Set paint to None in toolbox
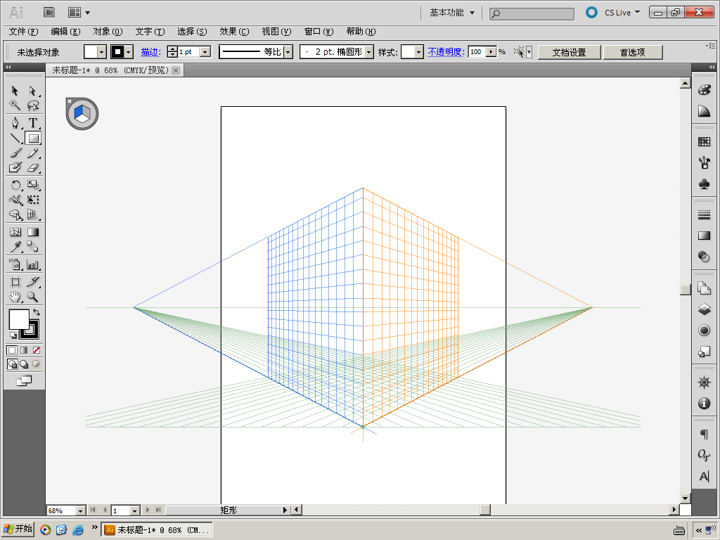 click(37, 350)
